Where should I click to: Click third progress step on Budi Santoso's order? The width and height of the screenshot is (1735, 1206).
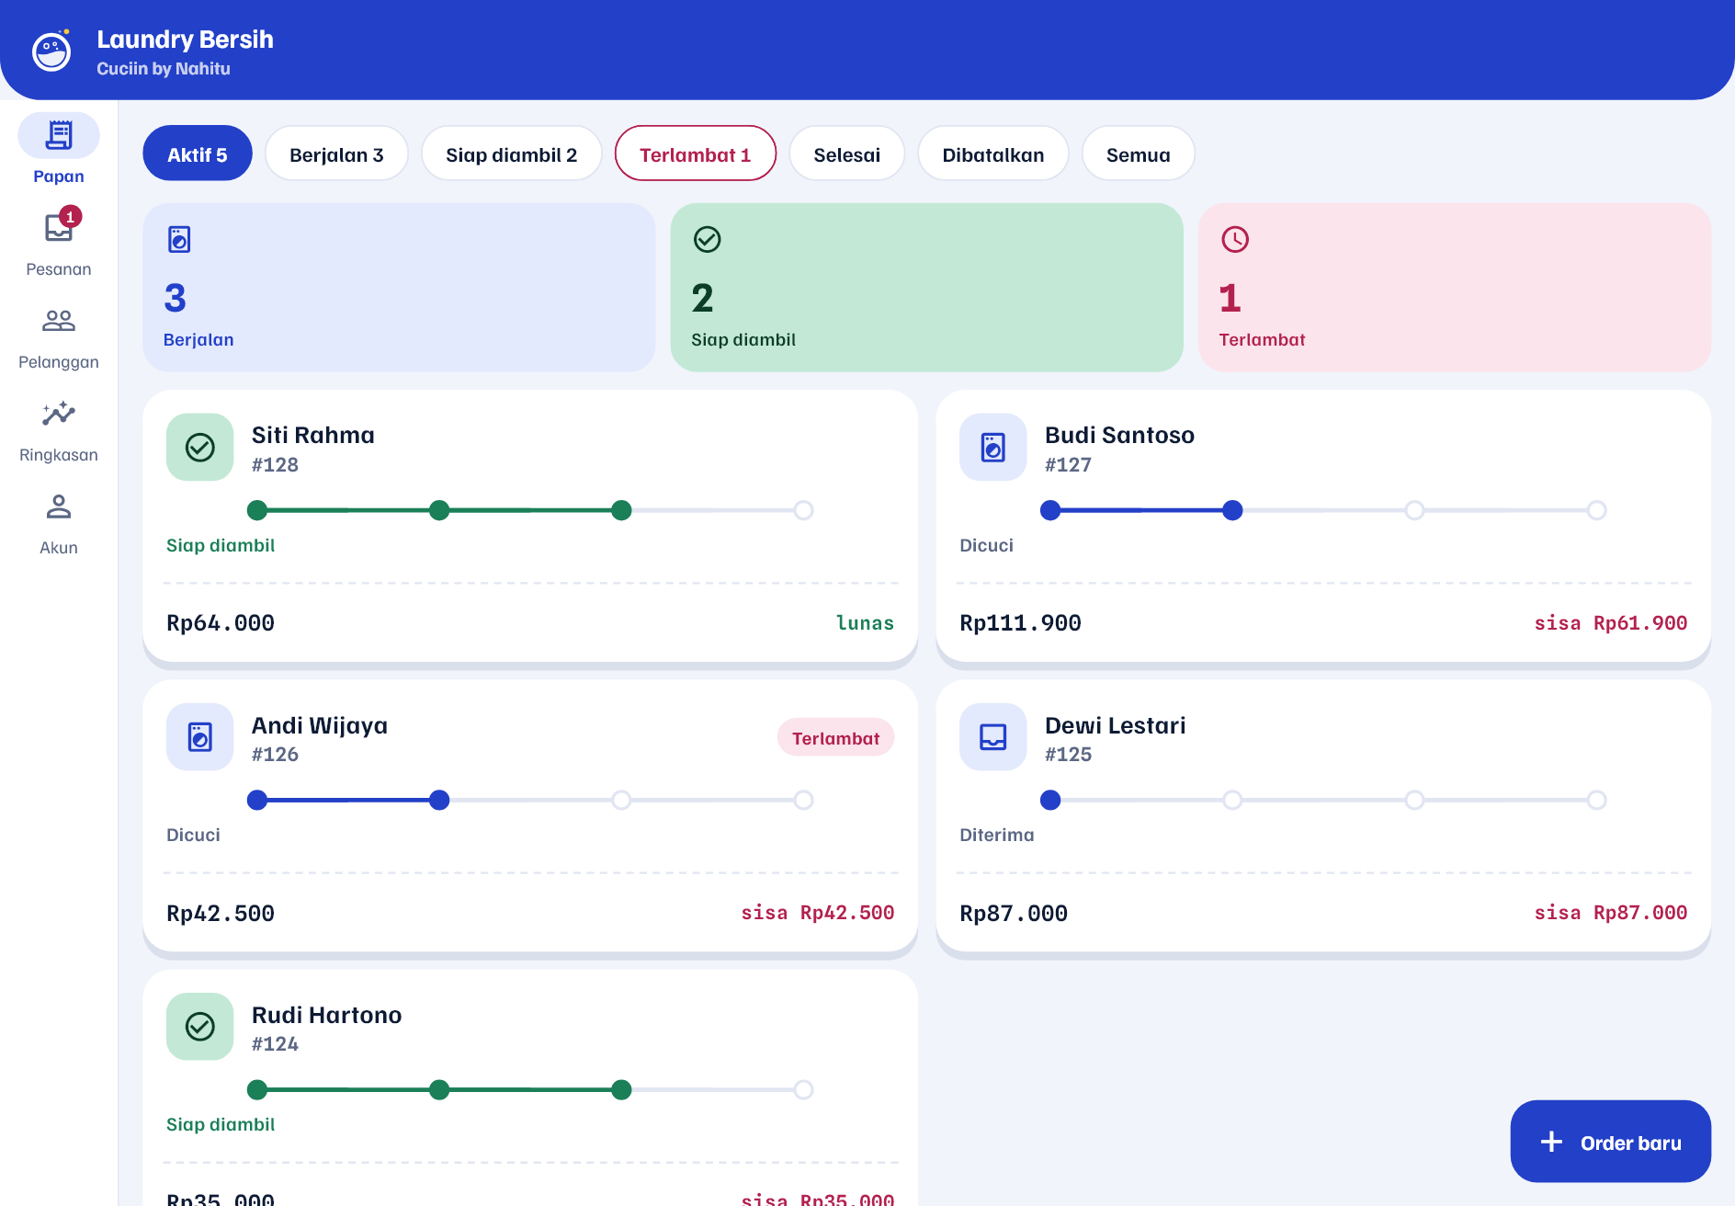[1415, 510]
